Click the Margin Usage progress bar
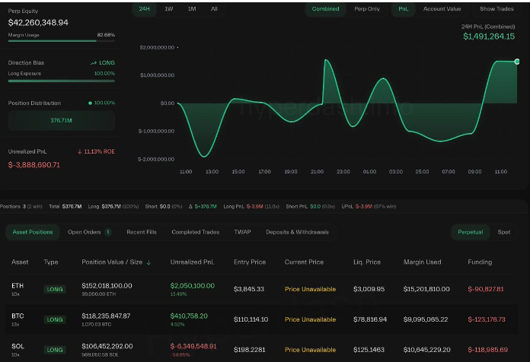This screenshot has width=530, height=362. [x=61, y=42]
